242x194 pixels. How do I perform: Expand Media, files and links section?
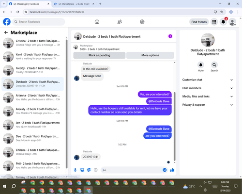pyautogui.click(x=208, y=97)
